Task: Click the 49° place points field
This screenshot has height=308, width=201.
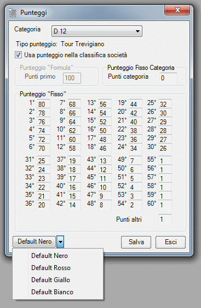Action: click(135, 161)
